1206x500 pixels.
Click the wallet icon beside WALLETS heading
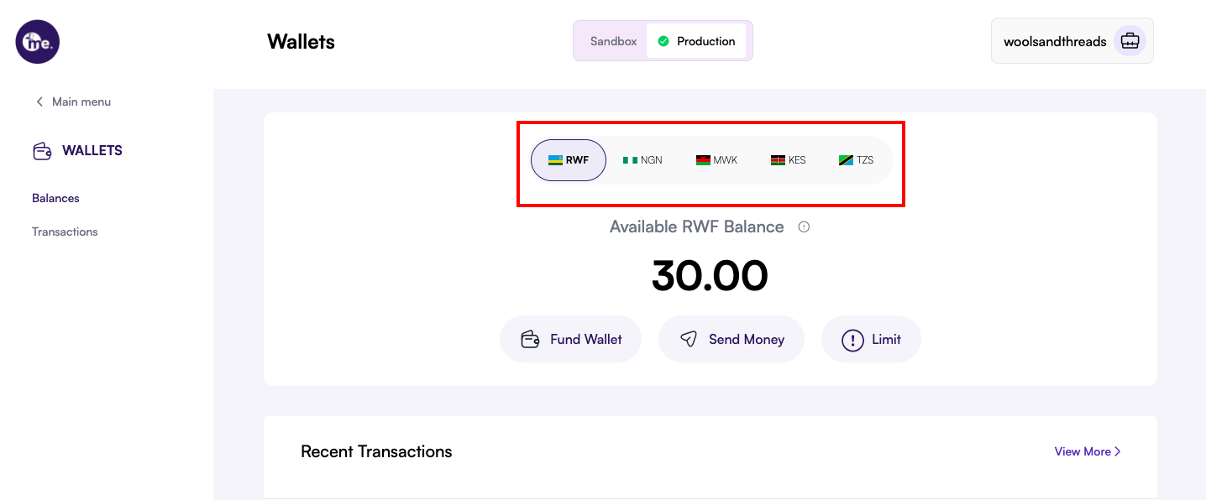point(42,150)
